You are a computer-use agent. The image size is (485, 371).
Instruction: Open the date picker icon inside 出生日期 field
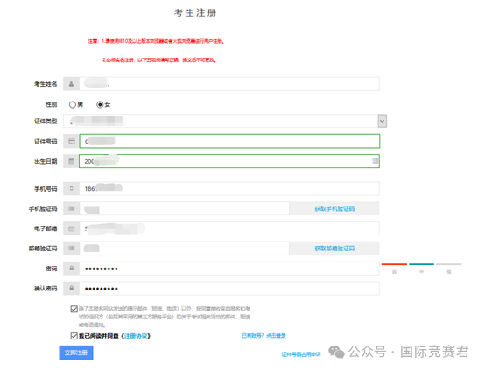pos(375,161)
